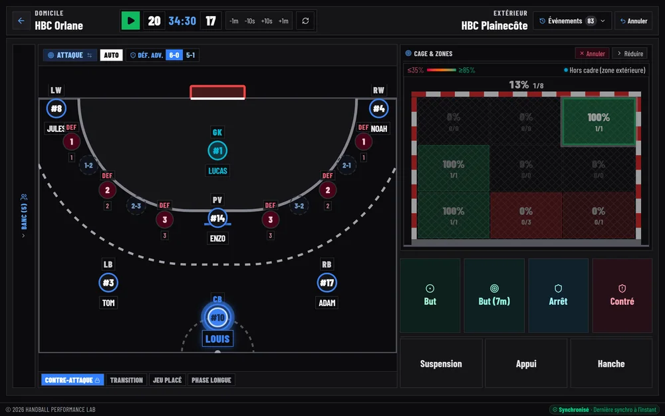Click the 3-2 gap marker

(x=299, y=206)
